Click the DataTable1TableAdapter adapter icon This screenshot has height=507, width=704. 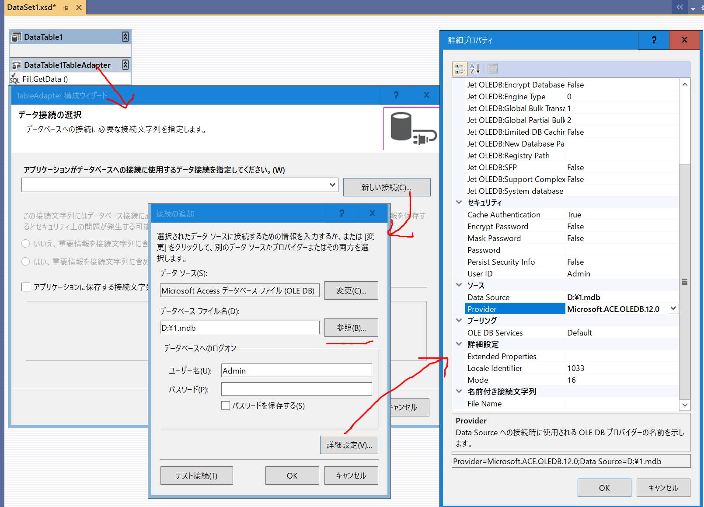(16, 65)
